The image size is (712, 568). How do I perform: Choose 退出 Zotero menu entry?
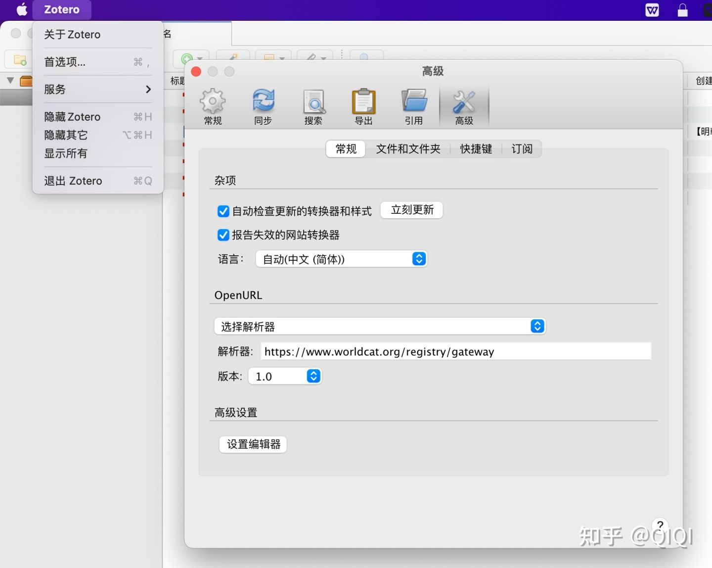(98, 181)
